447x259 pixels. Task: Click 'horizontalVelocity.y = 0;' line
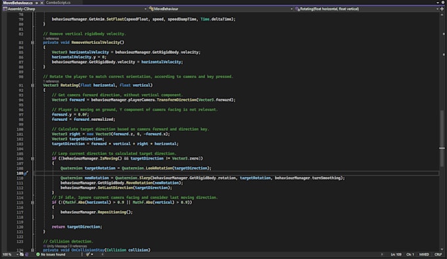tap(79, 57)
